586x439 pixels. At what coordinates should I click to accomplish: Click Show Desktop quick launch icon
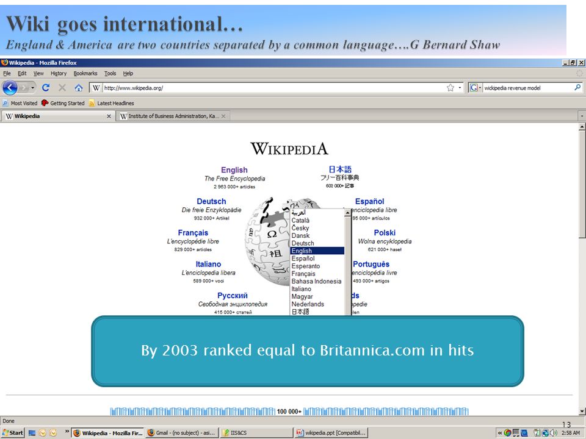tap(32, 433)
